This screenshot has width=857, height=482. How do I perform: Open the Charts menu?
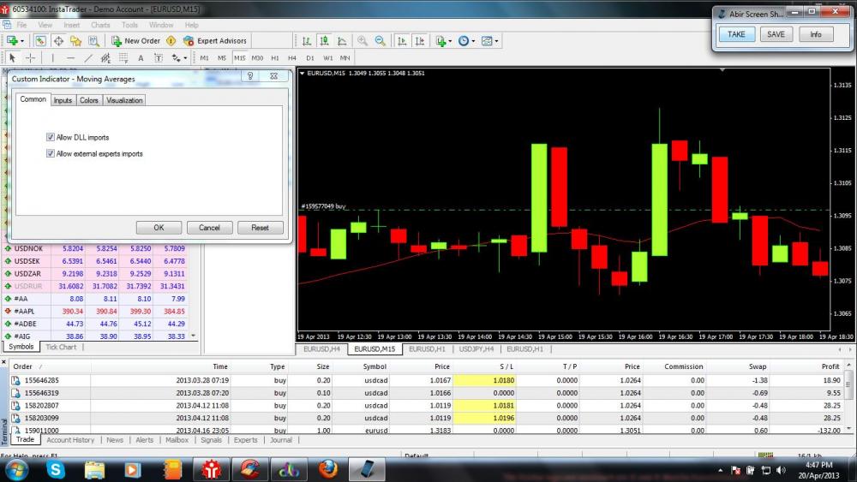100,25
